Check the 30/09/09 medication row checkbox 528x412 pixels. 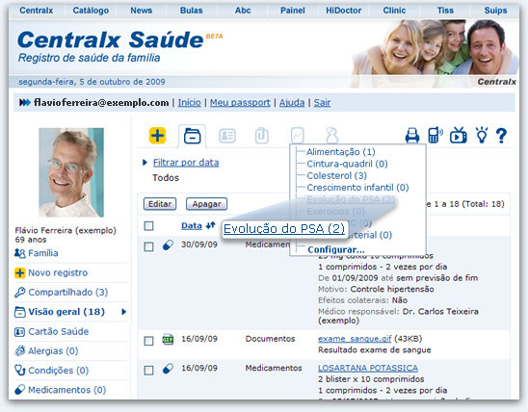click(x=148, y=246)
